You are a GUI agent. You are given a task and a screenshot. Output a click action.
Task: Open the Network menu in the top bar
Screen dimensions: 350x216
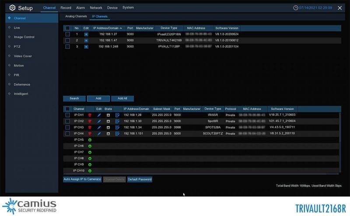click(x=96, y=8)
